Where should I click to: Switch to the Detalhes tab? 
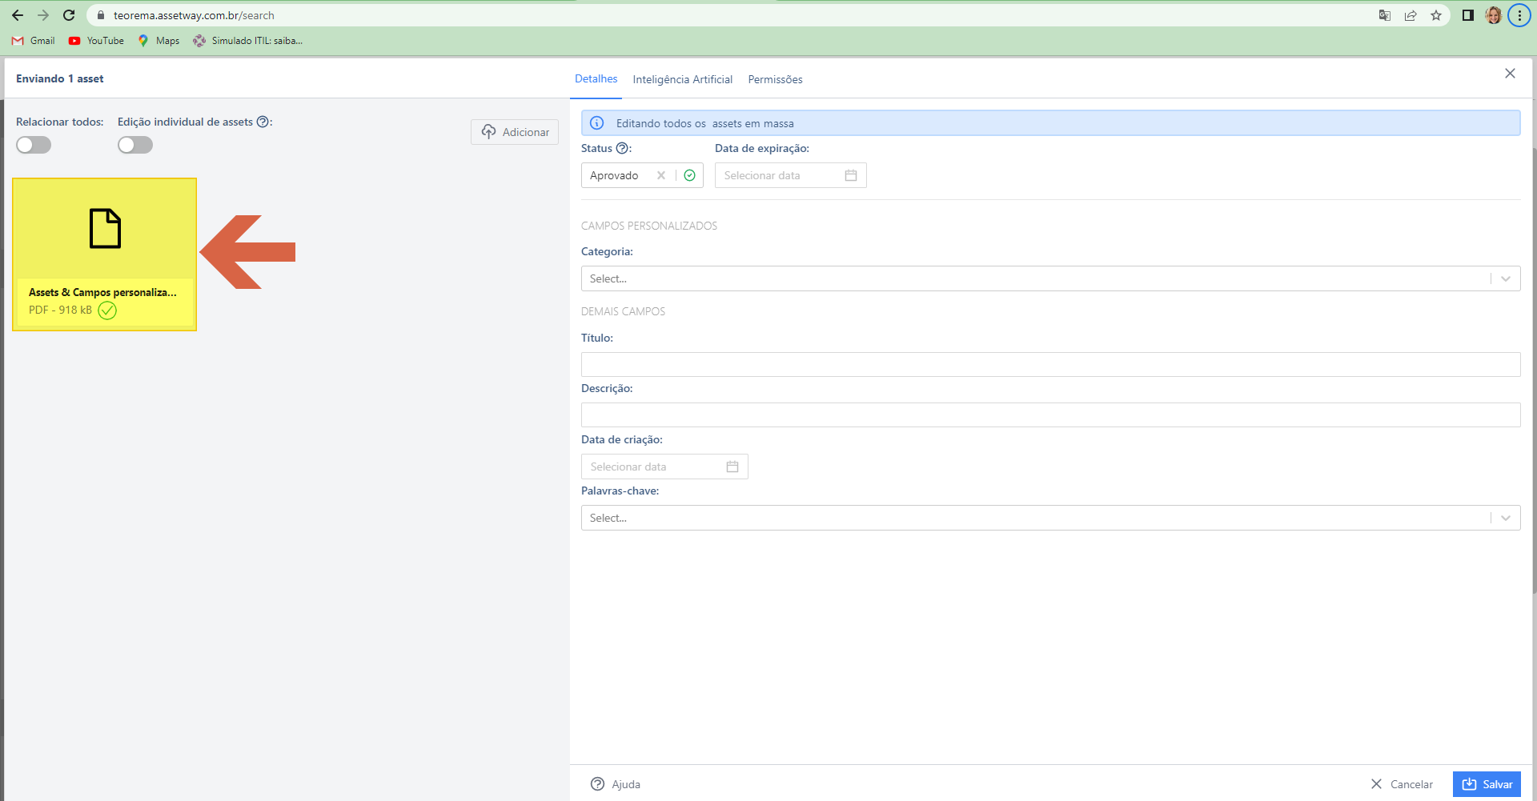pyautogui.click(x=596, y=79)
